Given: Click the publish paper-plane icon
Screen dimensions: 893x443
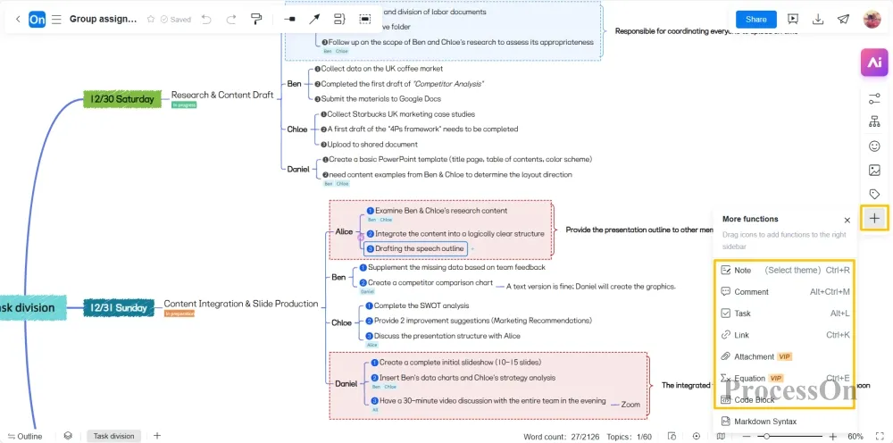Looking at the screenshot, I should [843, 19].
